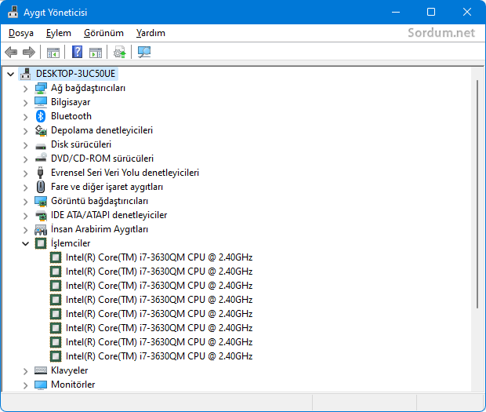Expand Evrensel Seri Veri Yolu denetleyicileri
The width and height of the screenshot is (486, 412).
click(x=25, y=173)
